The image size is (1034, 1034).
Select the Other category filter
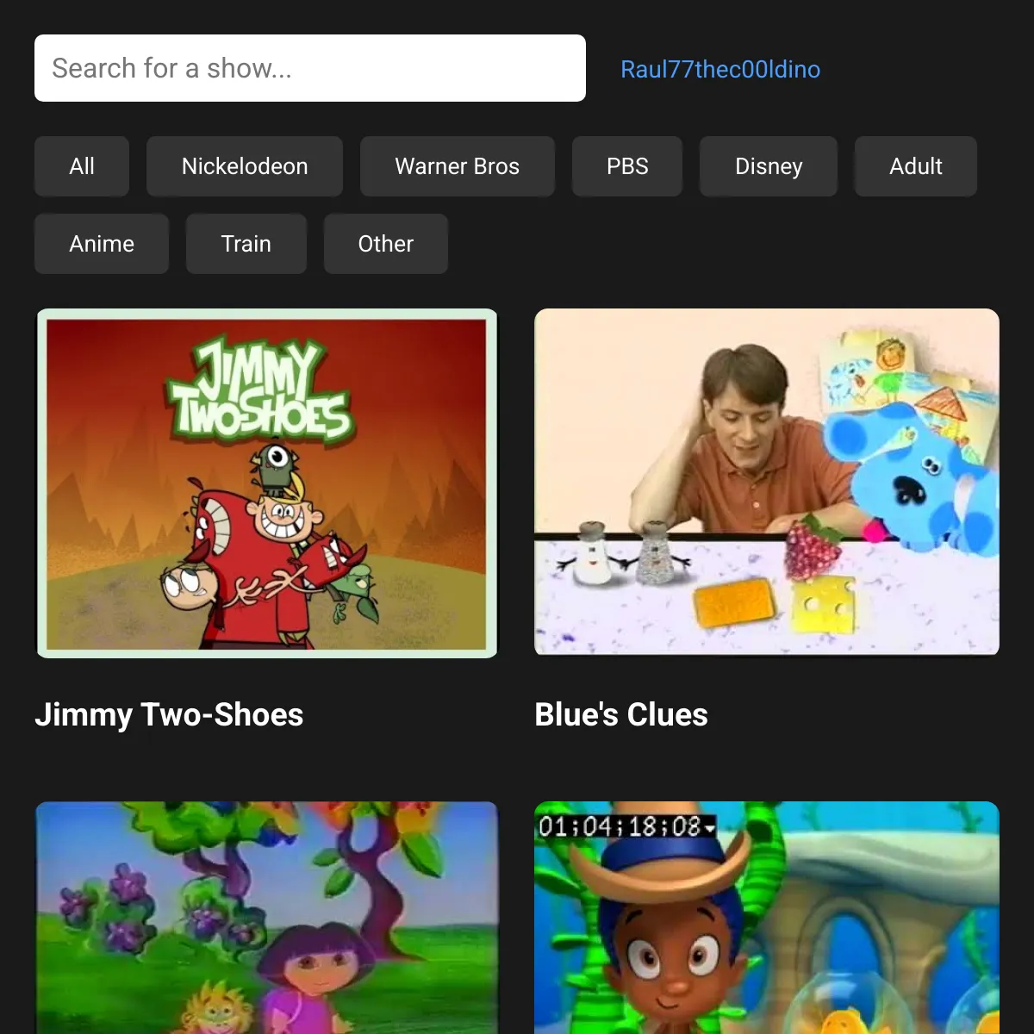tap(386, 244)
